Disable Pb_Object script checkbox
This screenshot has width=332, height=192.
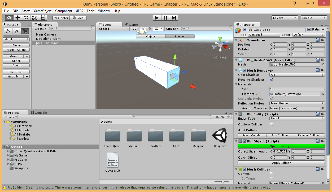245,141
